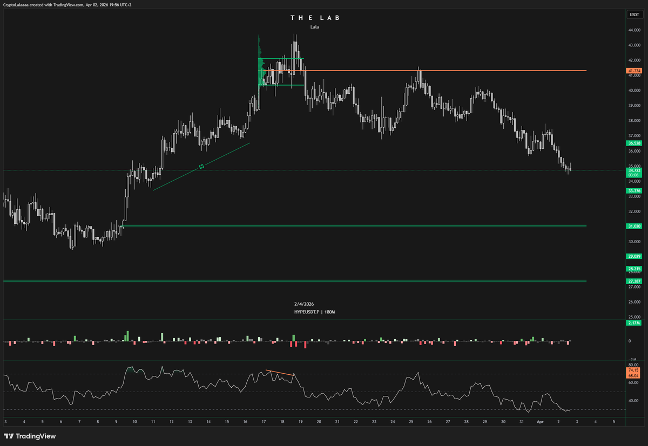Click the 80.00 RSI axis tick
The width and height of the screenshot is (648, 446).
(x=633, y=365)
